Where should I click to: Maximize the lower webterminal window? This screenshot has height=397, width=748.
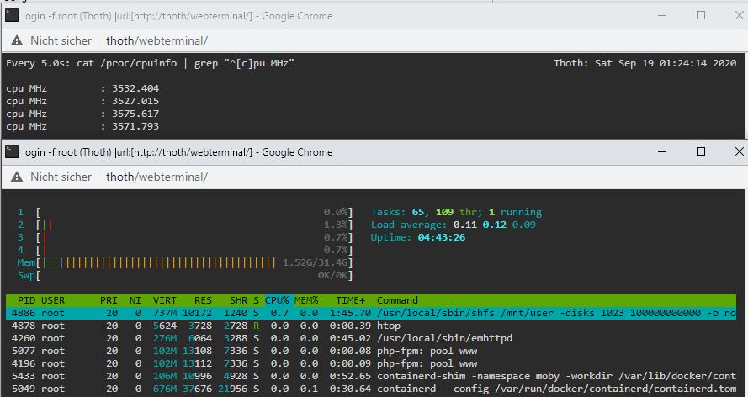click(701, 151)
